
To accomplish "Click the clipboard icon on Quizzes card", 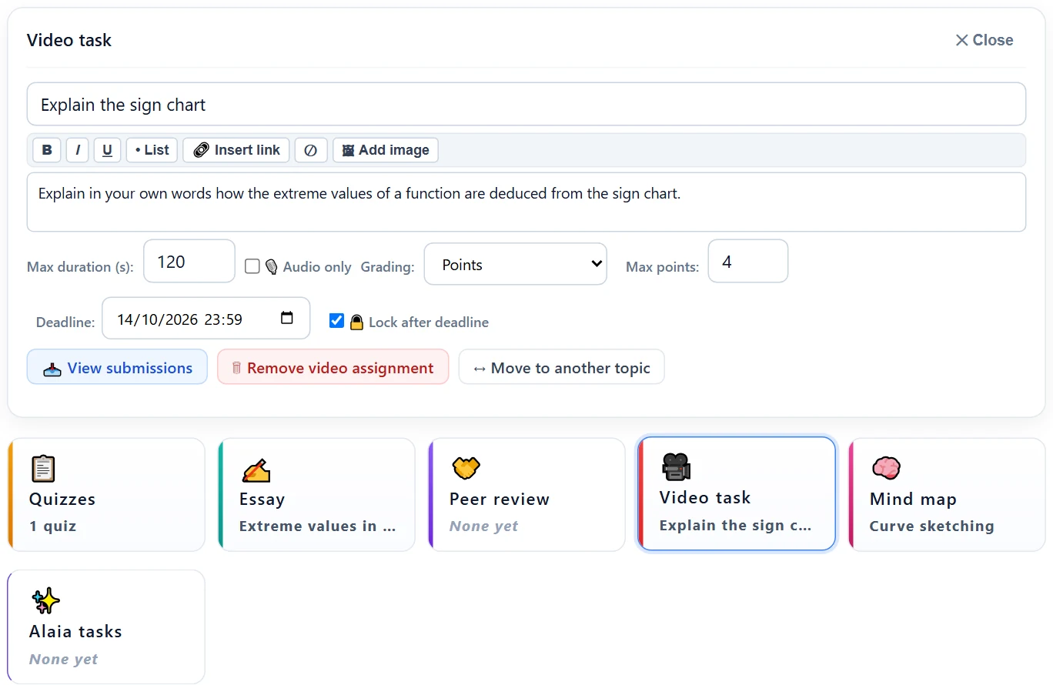I will 43,468.
